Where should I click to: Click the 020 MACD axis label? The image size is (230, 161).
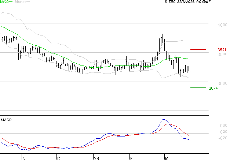click(x=224, y=132)
